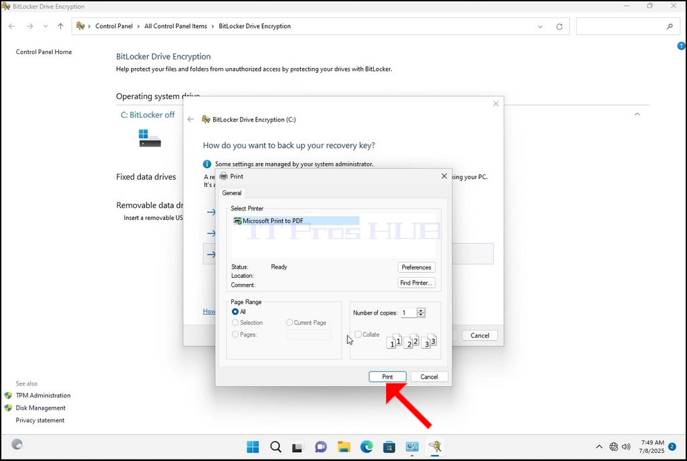Image resolution: width=687 pixels, height=461 pixels.
Task: Decrease number of copies with down arrow
Action: point(421,315)
